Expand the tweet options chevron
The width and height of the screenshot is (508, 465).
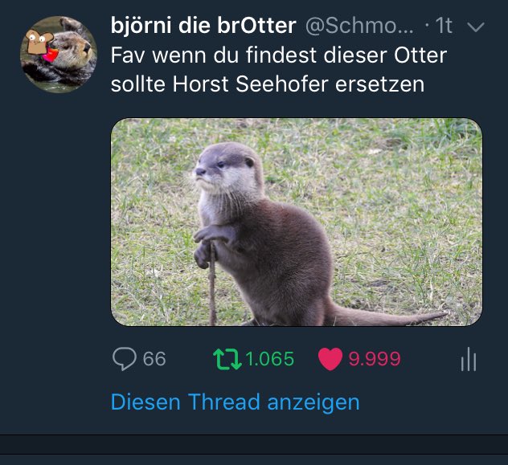pos(476,27)
